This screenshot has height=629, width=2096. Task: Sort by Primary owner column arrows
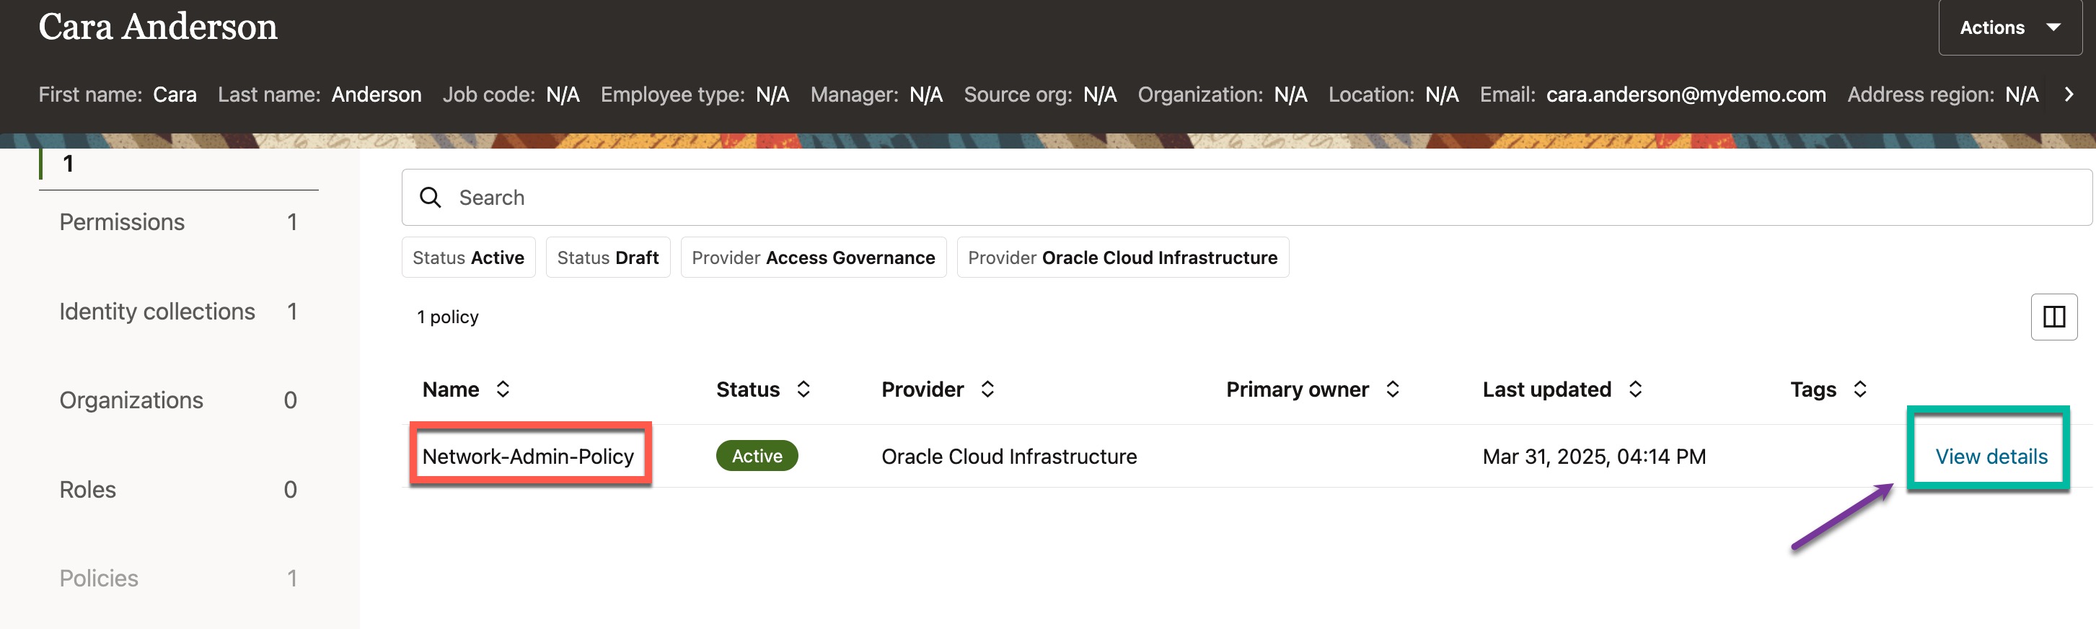[x=1392, y=389]
